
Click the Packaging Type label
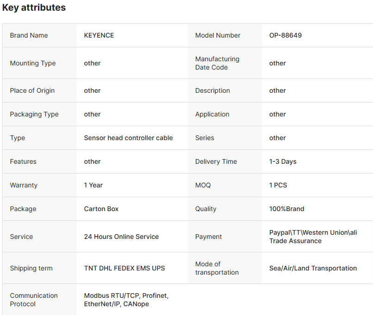tap(34, 114)
